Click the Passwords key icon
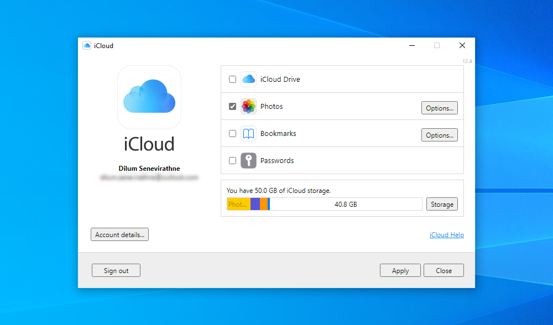Screen dimensions: 553x325 [248, 161]
